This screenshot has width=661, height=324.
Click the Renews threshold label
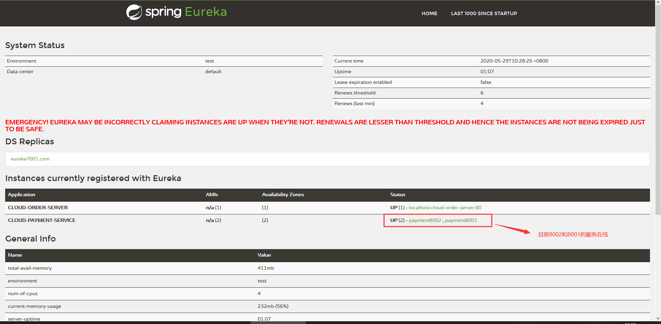[355, 93]
